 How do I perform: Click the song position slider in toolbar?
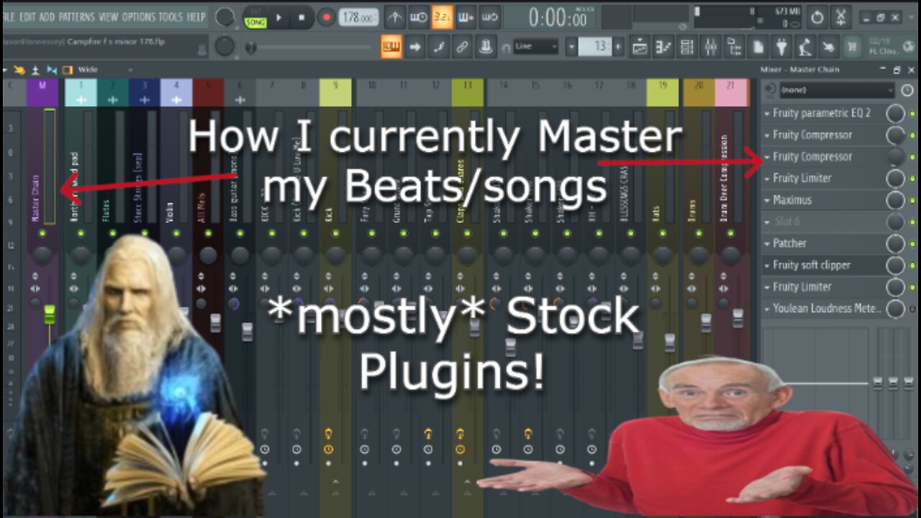coord(309,47)
